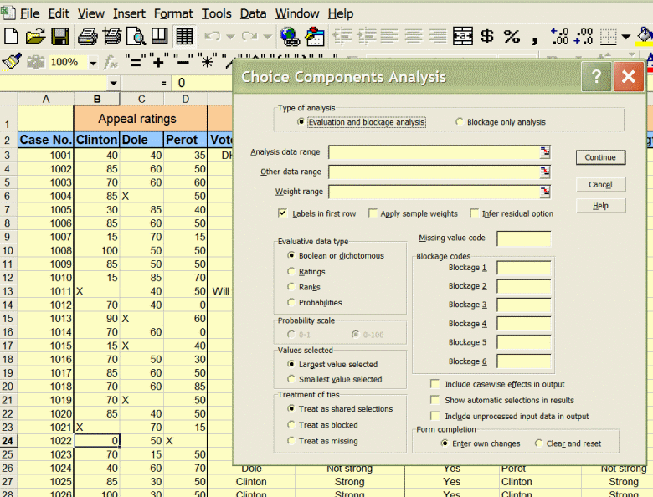This screenshot has height=497, width=653.
Task: Open the Data menu
Action: point(253,13)
